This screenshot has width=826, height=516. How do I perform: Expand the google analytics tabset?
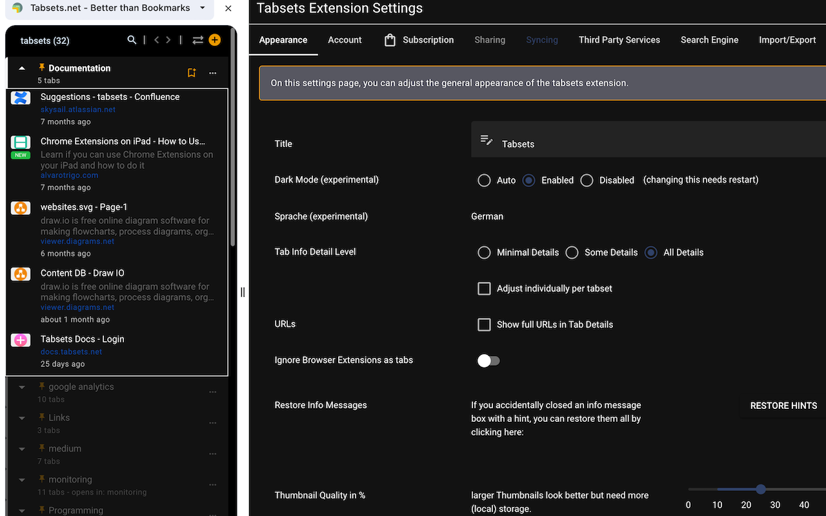[22, 388]
